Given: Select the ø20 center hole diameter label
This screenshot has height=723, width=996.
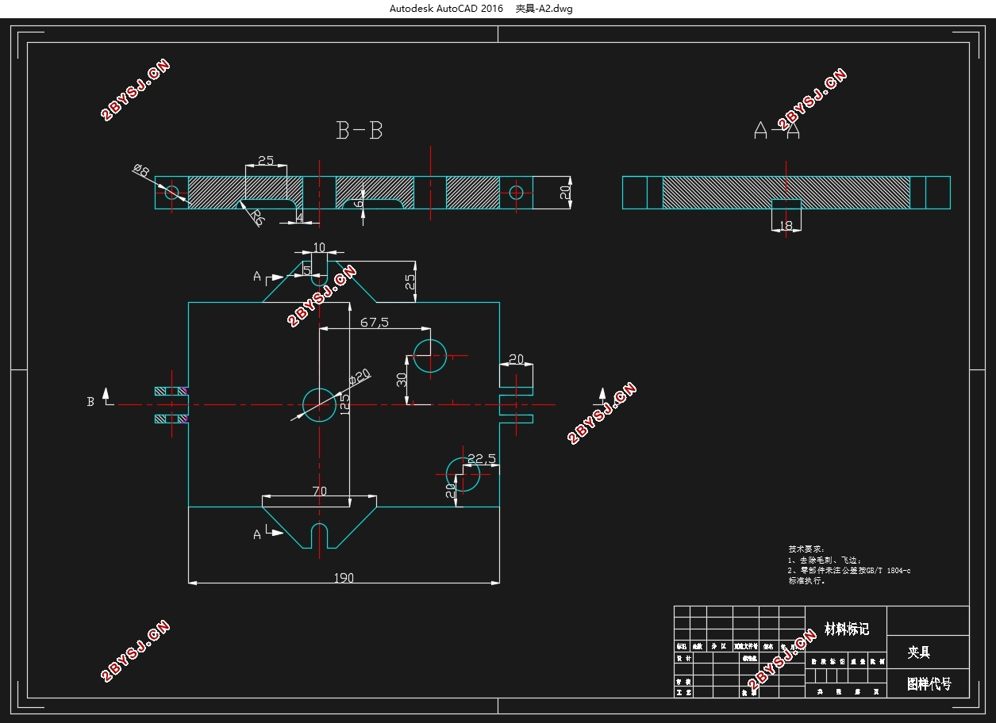Looking at the screenshot, I should coord(360,377).
